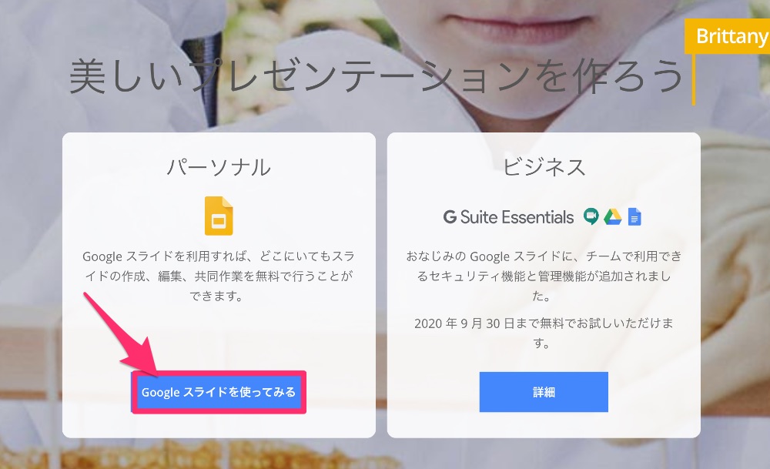
Task: Select the ビジネス card heading
Action: [544, 167]
